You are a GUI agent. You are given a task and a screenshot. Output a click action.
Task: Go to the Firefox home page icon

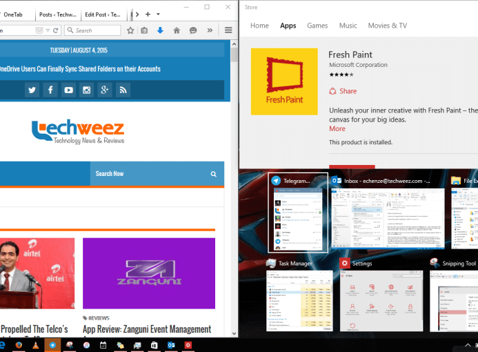pos(177,30)
